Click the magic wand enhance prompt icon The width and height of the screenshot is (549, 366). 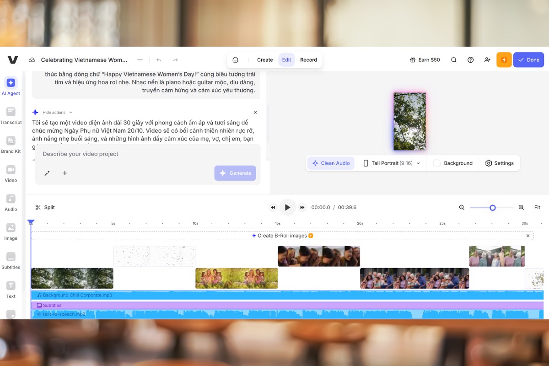coord(47,173)
